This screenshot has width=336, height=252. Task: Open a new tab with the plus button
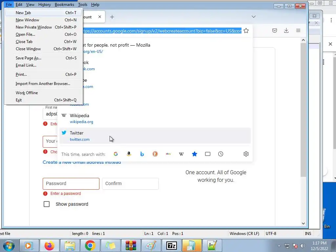[x=112, y=17]
